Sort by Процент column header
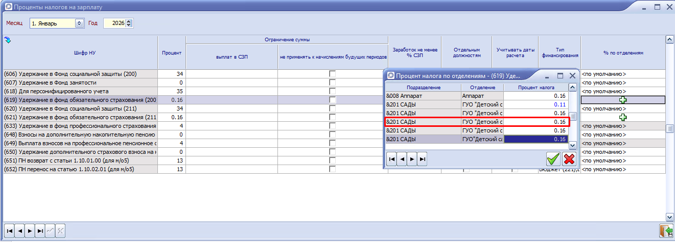 (172, 52)
